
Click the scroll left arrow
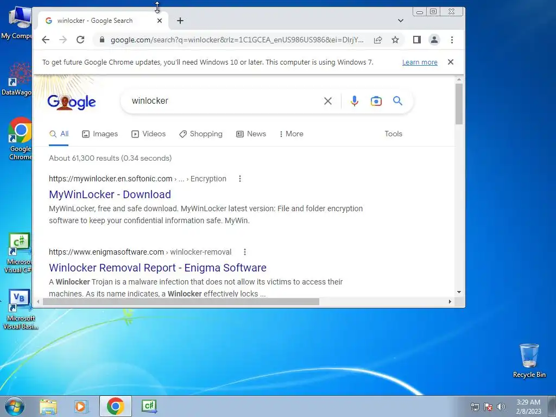point(38,302)
